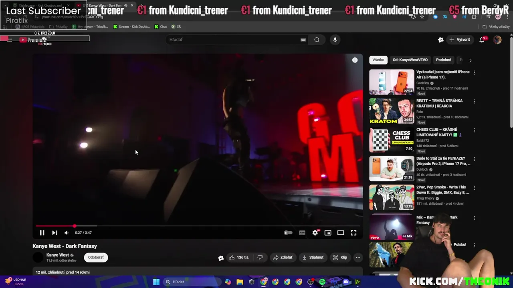Open the Windows Start menu

[x=156, y=282]
